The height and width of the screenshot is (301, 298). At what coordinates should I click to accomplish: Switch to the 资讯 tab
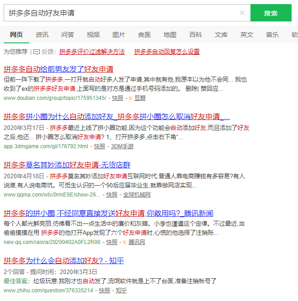42,35
